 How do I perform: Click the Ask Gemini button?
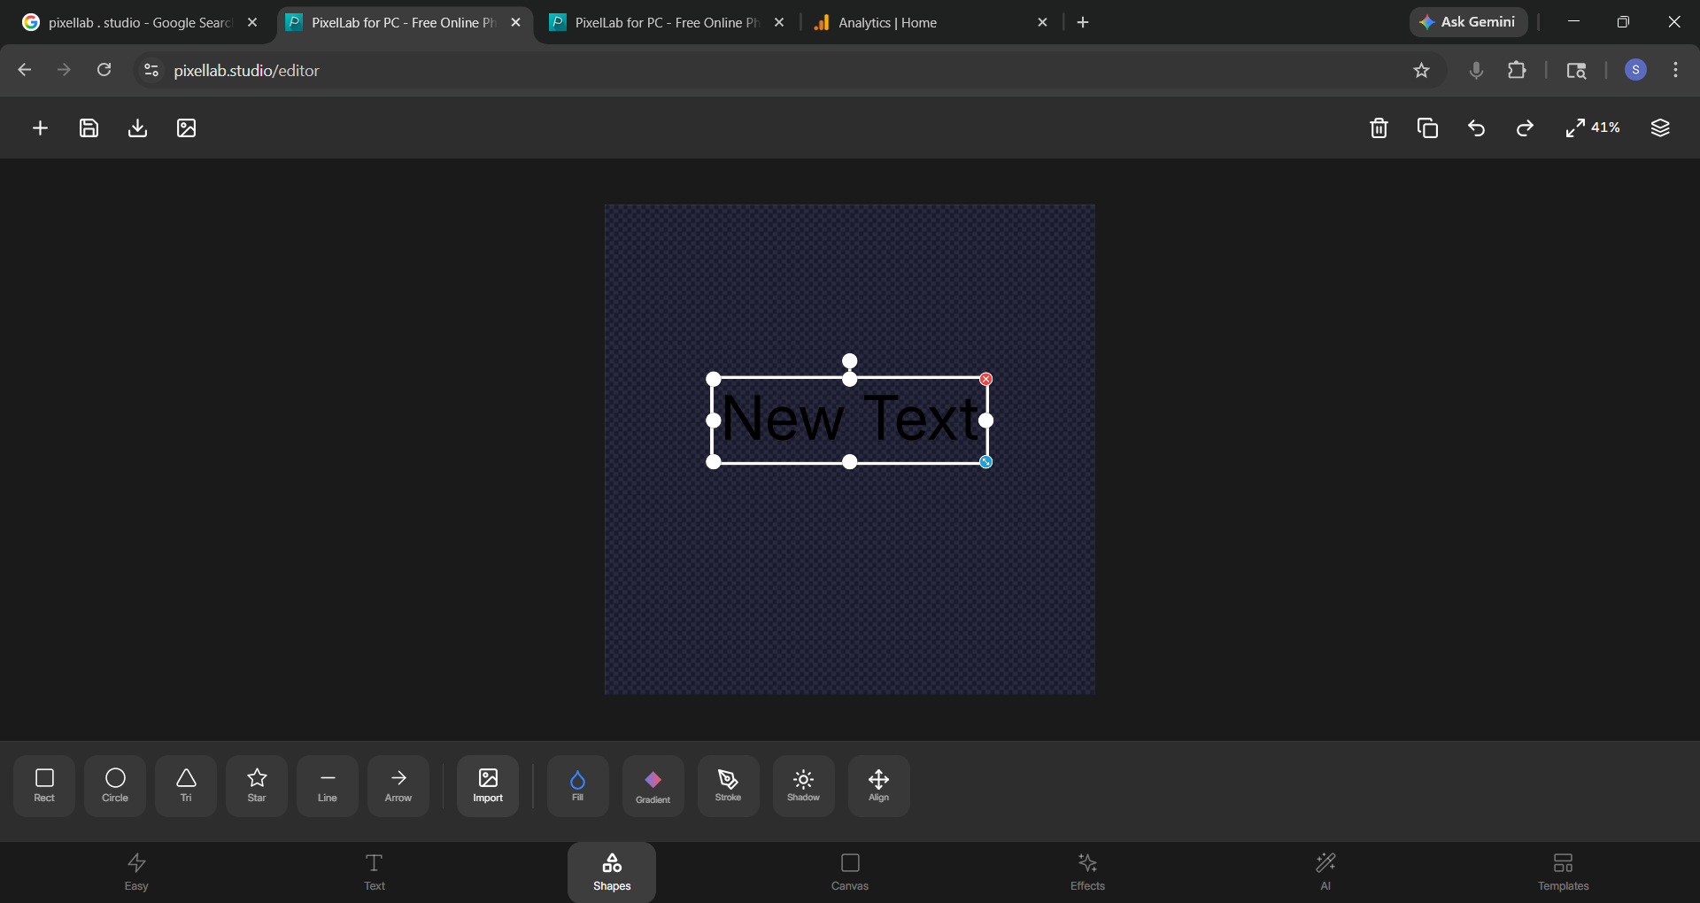coord(1468,22)
